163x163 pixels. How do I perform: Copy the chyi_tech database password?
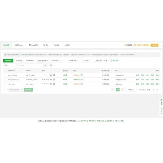point(54,84)
